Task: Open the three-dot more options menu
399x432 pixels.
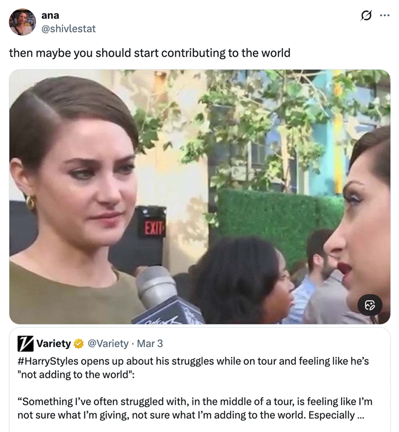Action: pos(383,15)
